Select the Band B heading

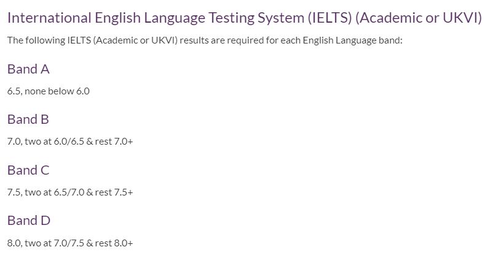coord(28,120)
